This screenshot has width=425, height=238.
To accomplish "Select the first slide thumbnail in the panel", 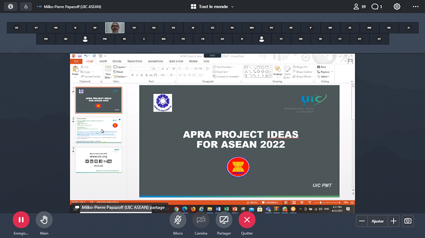I will coord(98,101).
